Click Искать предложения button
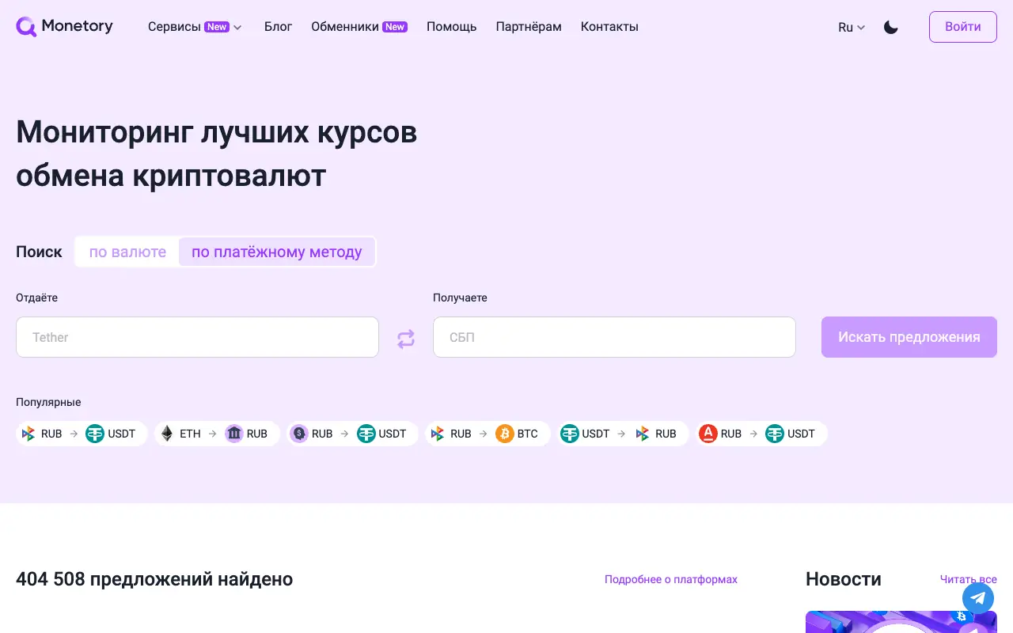 pyautogui.click(x=909, y=337)
